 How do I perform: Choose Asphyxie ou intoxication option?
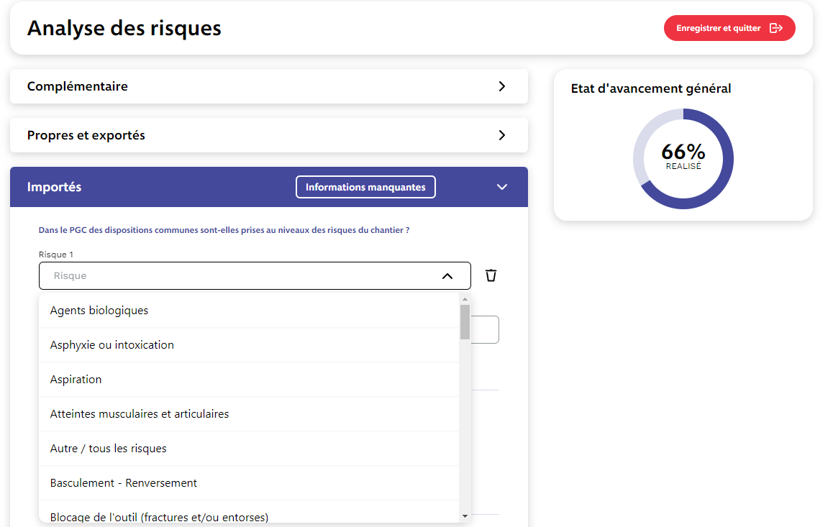coord(112,345)
